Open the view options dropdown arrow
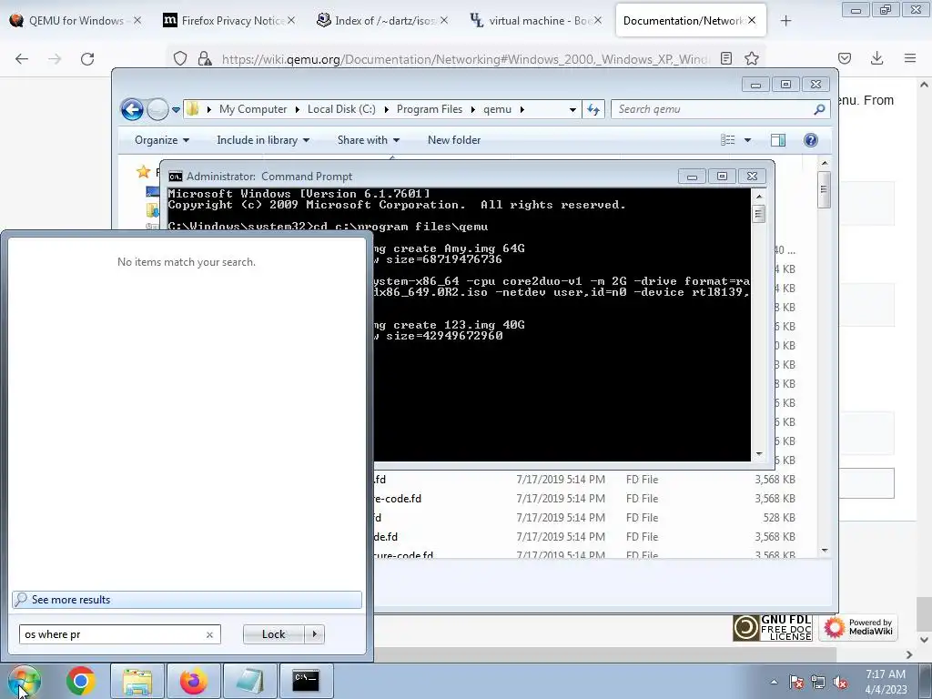The width and height of the screenshot is (932, 699). 748,140
